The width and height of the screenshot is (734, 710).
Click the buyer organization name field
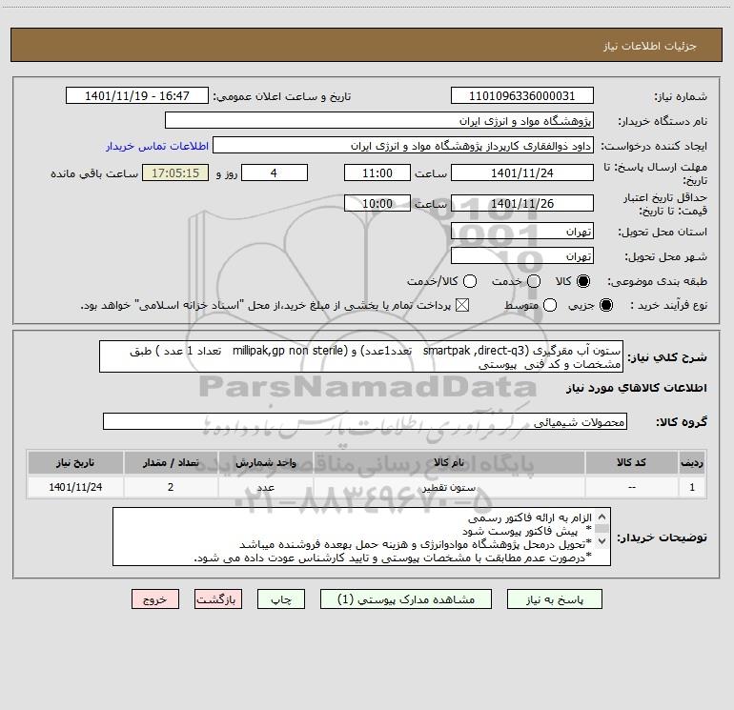[x=379, y=121]
